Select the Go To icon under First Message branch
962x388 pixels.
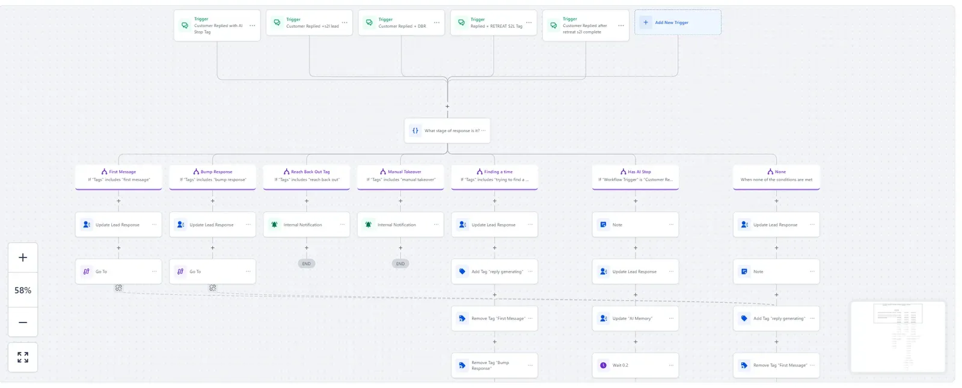click(87, 271)
